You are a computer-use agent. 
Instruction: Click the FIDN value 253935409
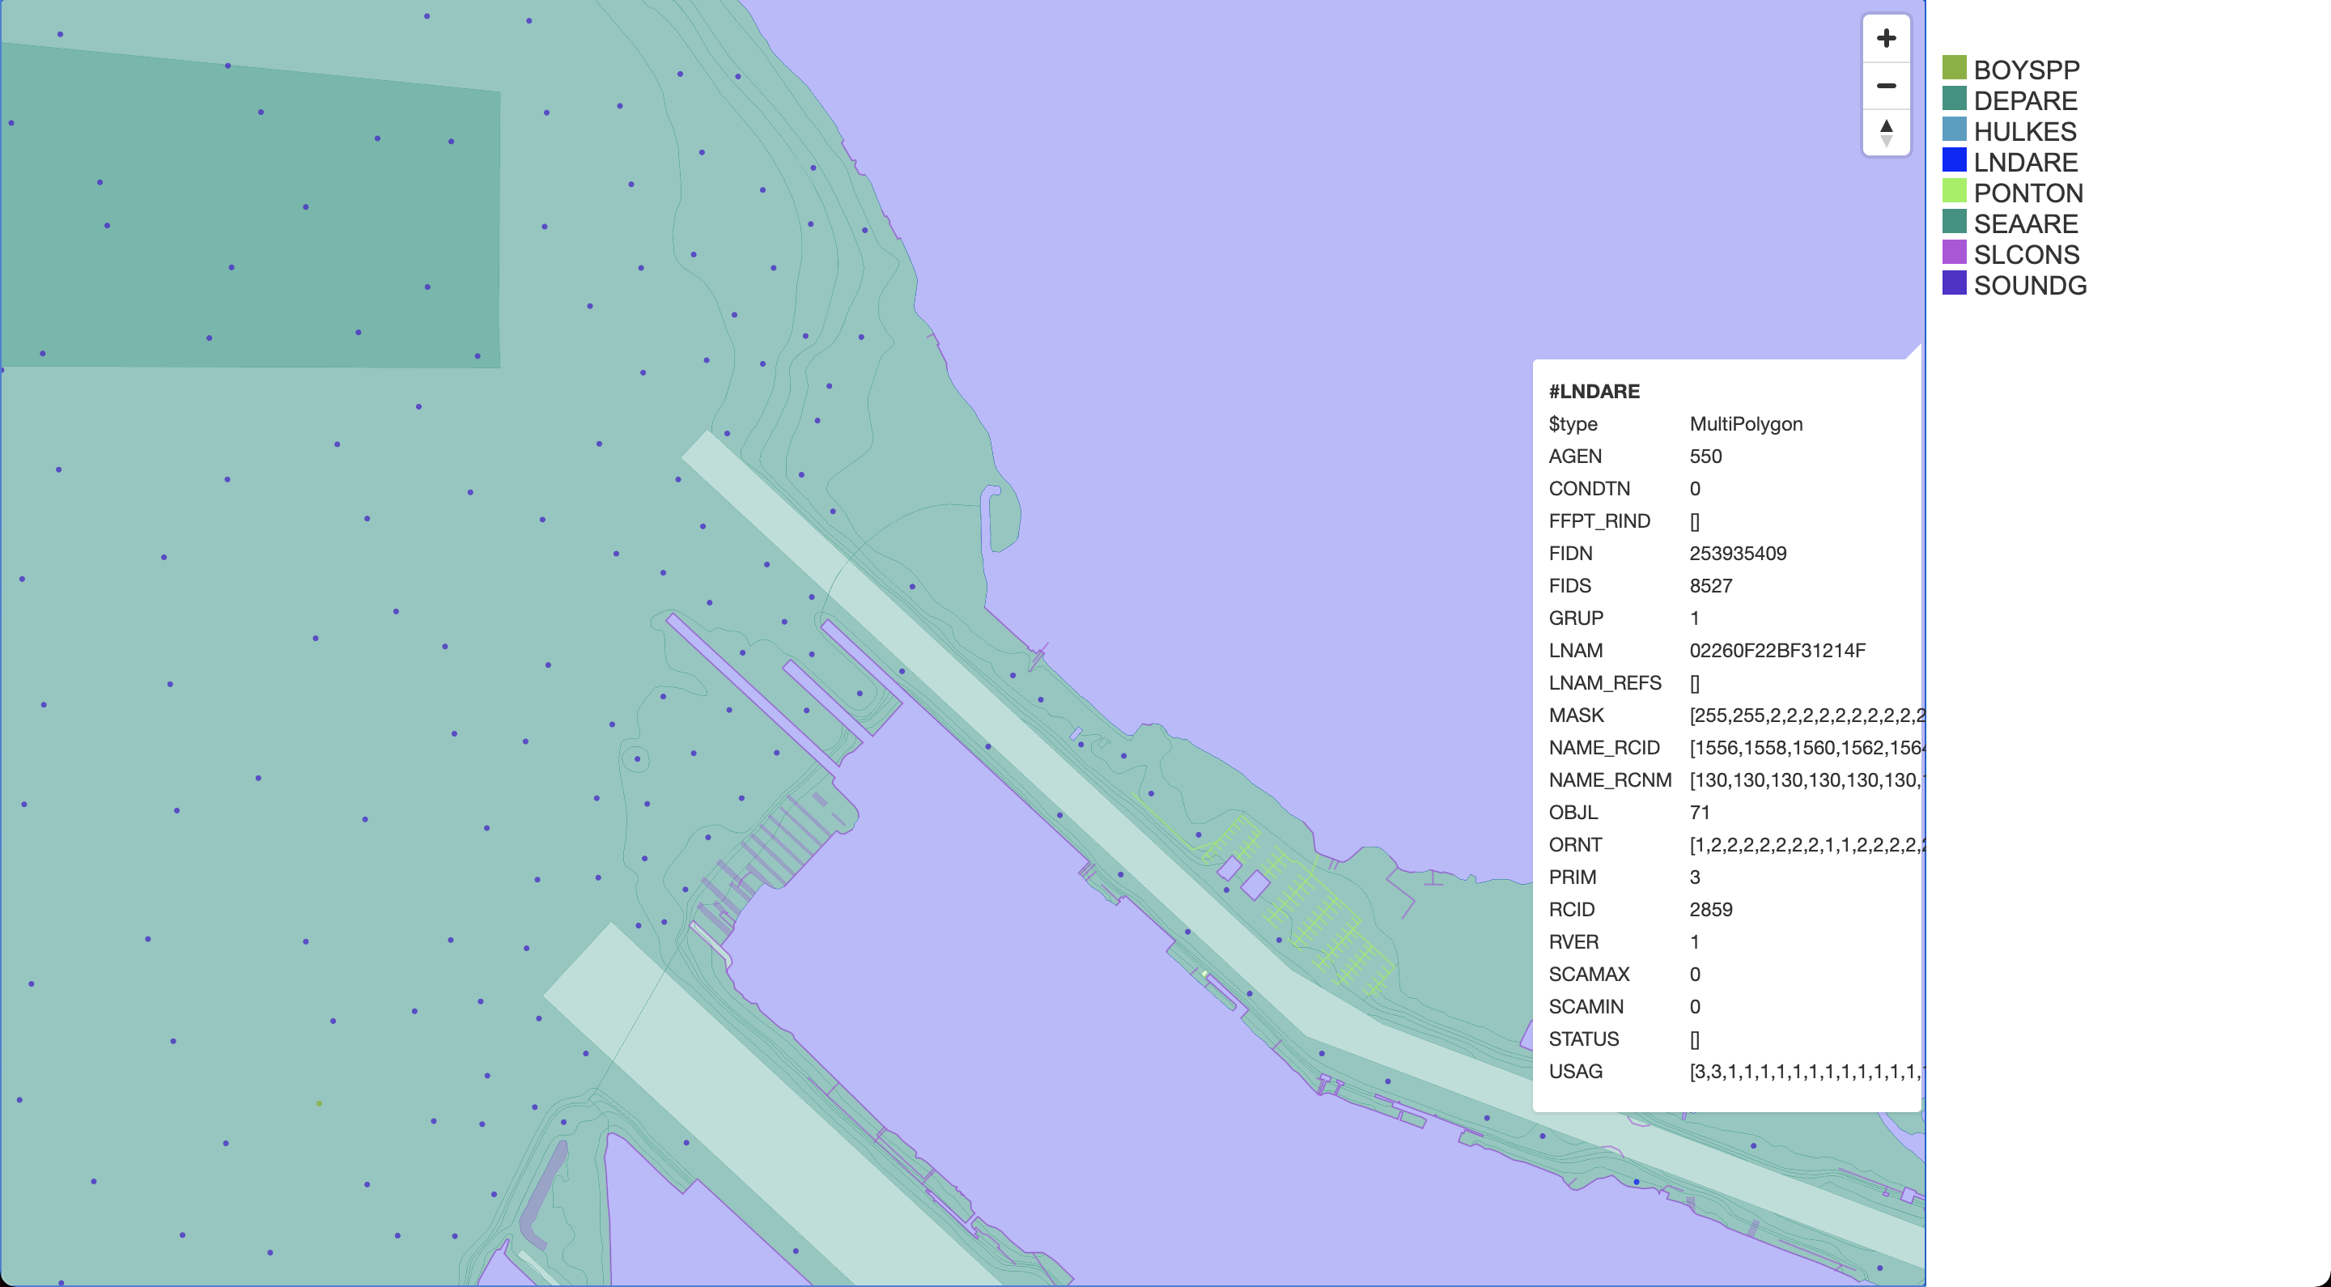[x=1738, y=553]
